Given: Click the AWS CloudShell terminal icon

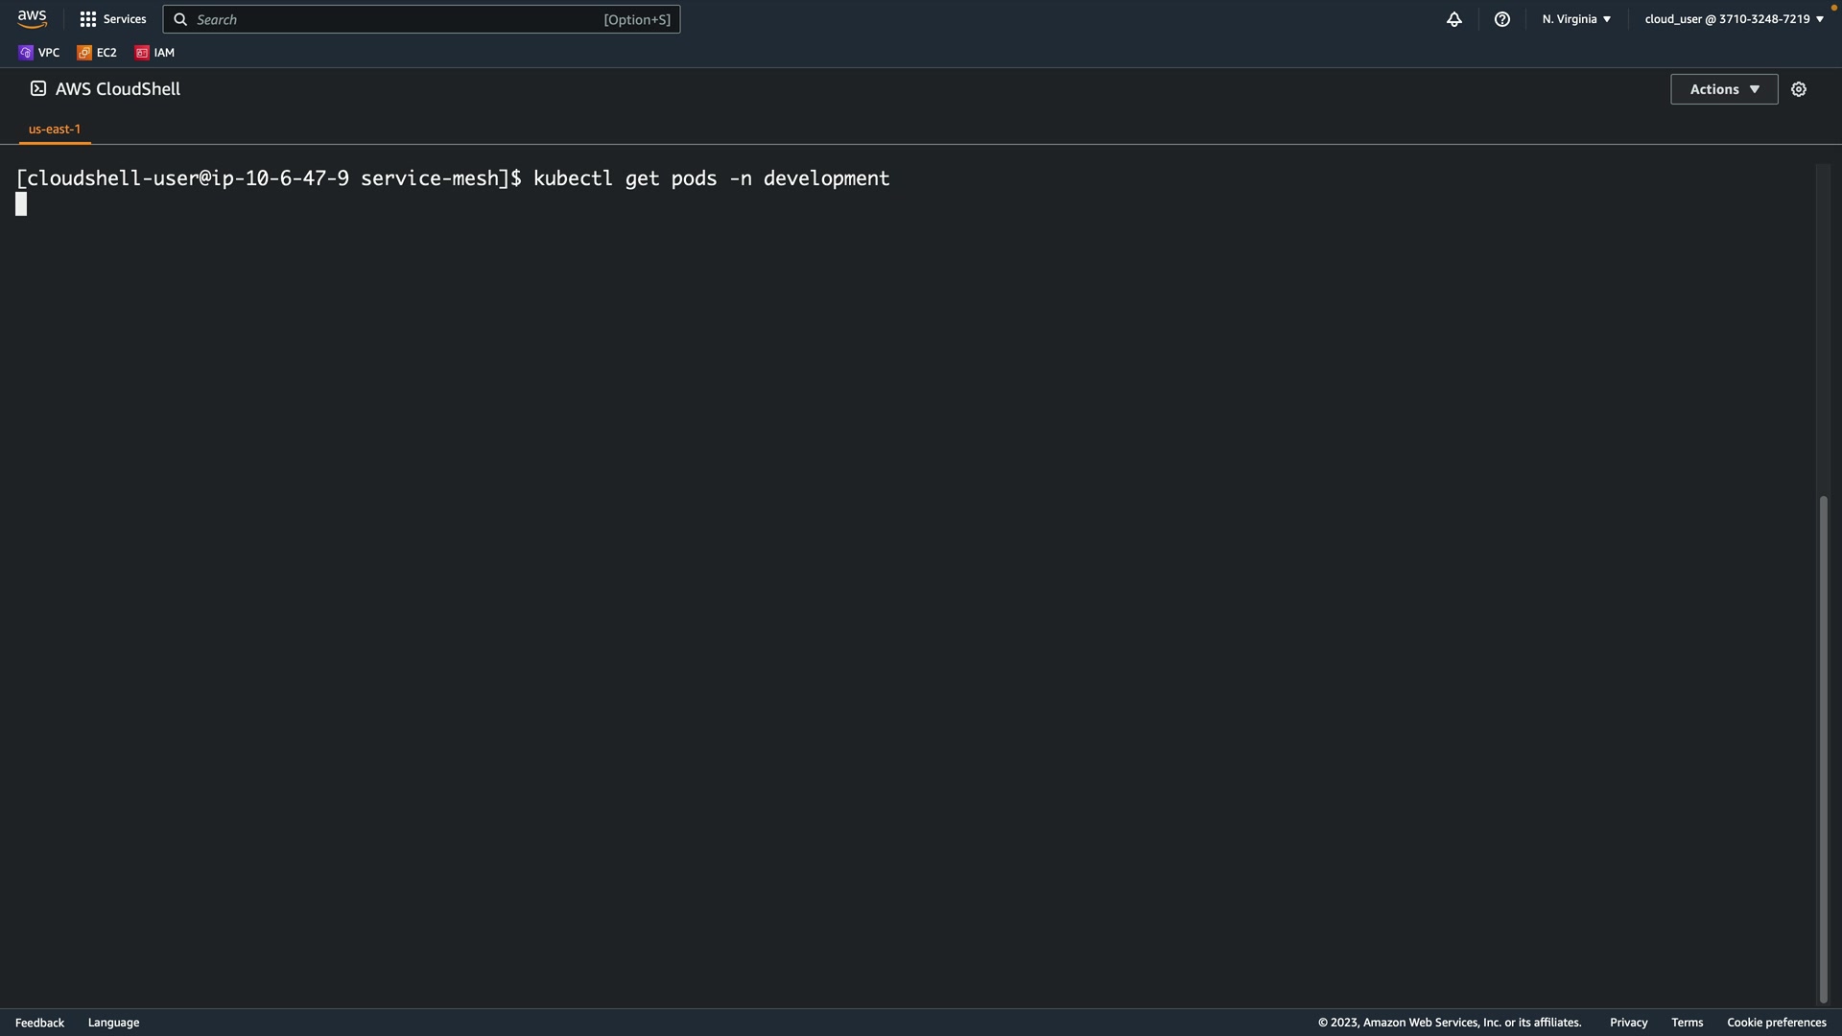Looking at the screenshot, I should tap(38, 88).
